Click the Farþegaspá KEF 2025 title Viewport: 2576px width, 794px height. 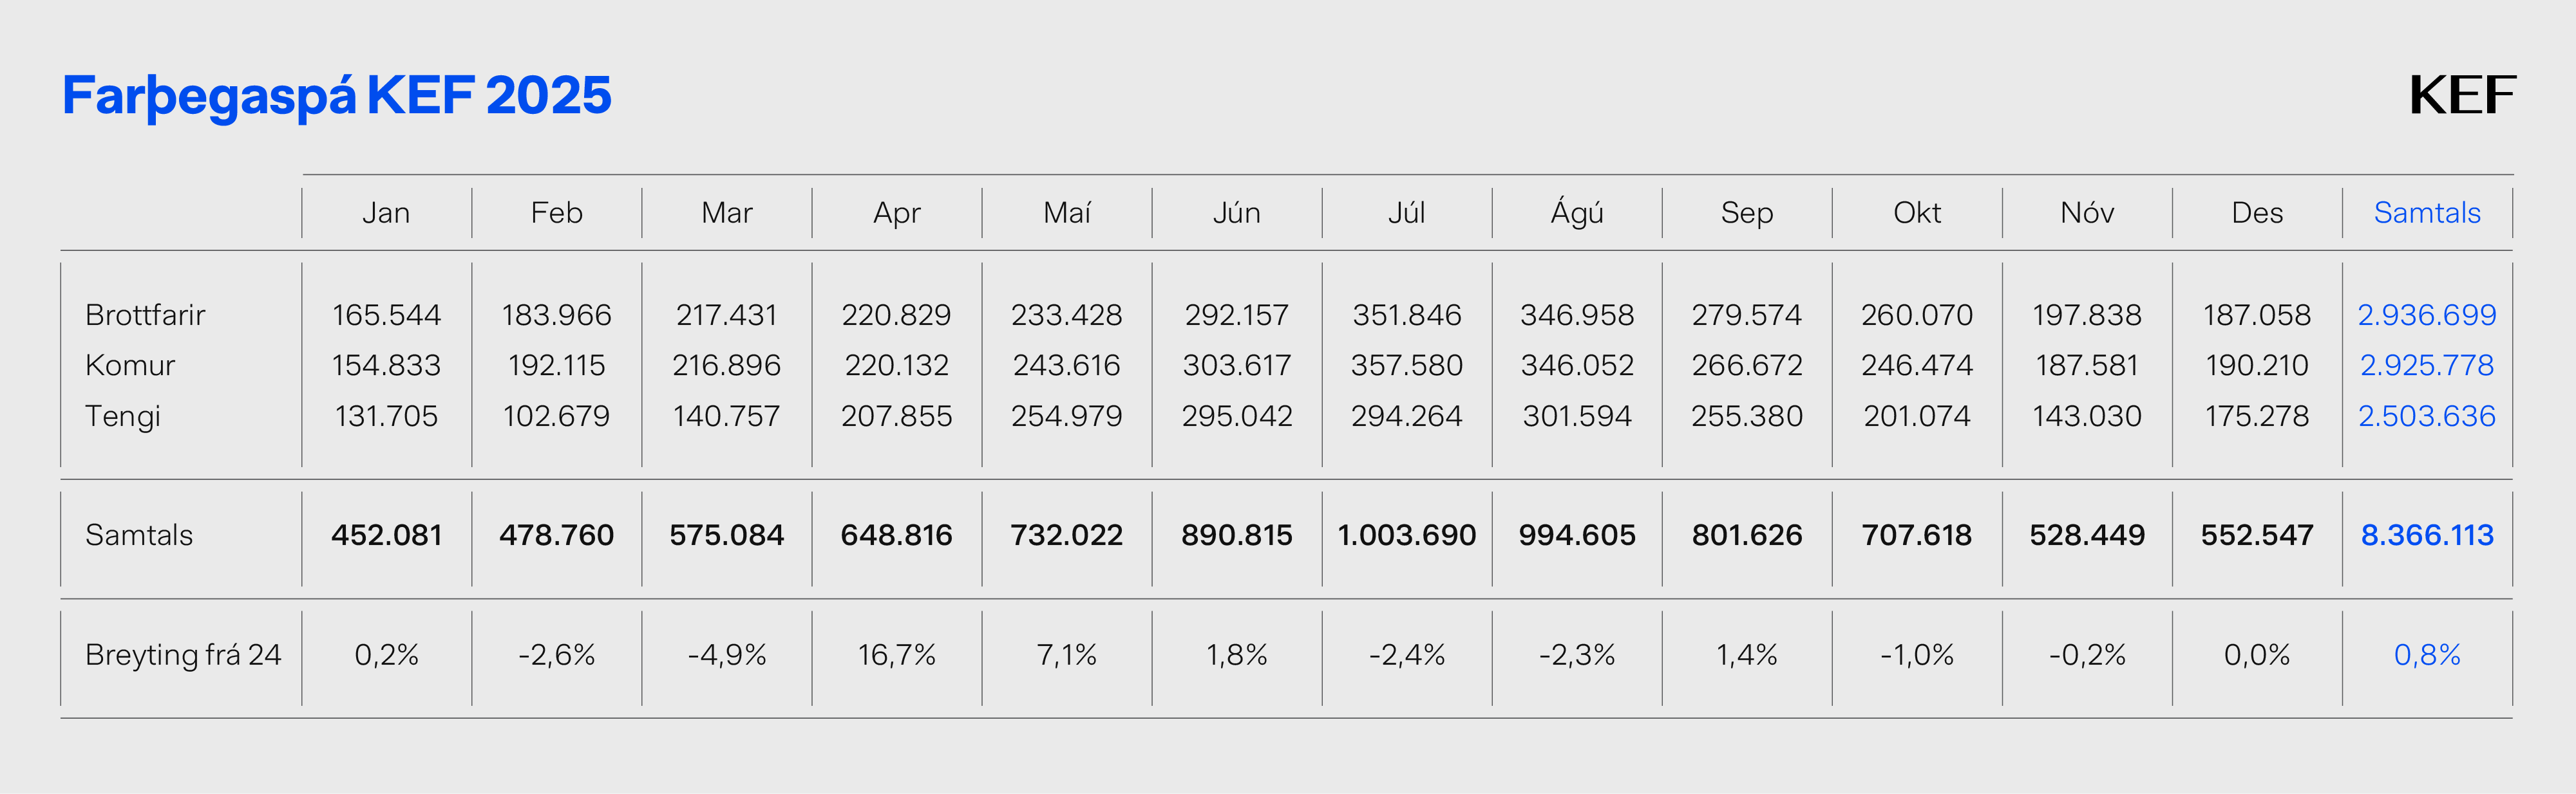pyautogui.click(x=336, y=96)
